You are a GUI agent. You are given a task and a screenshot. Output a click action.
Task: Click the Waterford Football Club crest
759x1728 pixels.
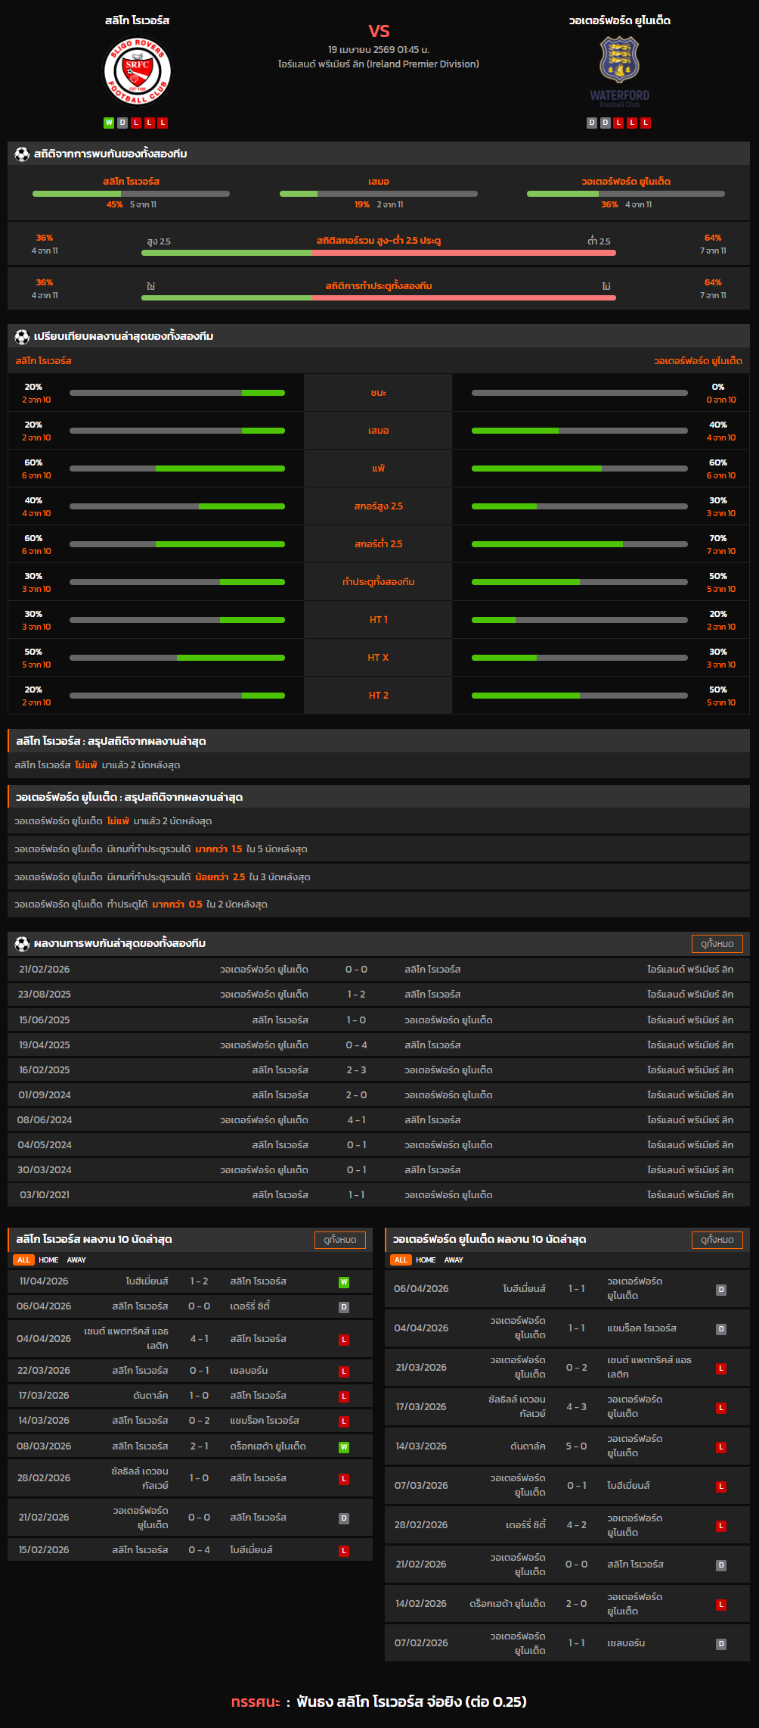619,61
